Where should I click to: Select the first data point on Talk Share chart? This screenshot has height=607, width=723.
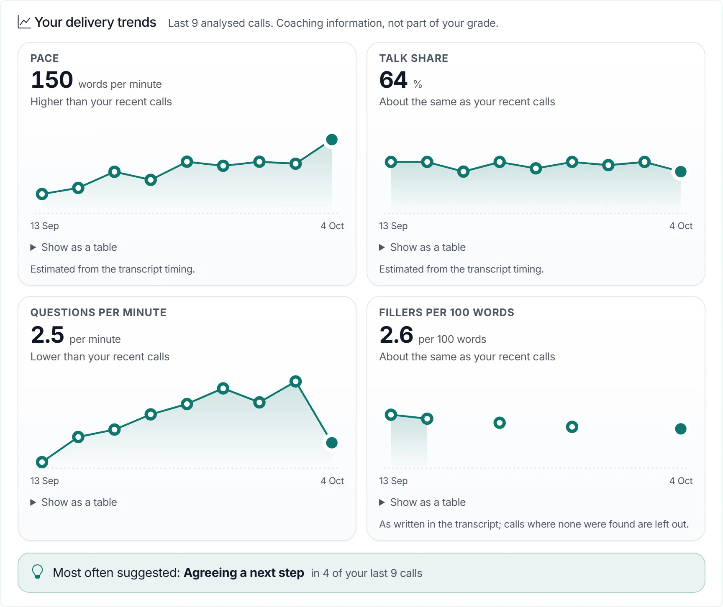pyautogui.click(x=391, y=162)
